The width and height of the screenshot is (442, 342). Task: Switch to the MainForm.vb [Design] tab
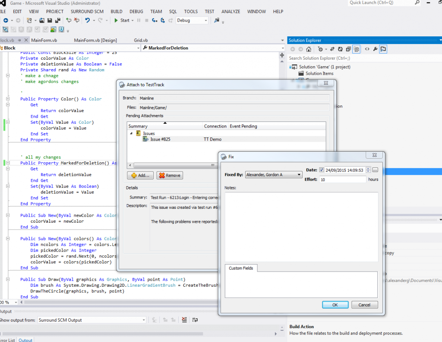[95, 40]
